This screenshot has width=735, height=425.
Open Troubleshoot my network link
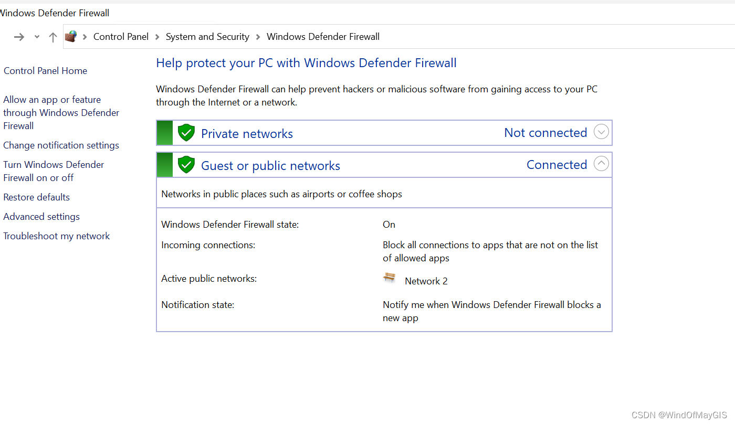(57, 236)
